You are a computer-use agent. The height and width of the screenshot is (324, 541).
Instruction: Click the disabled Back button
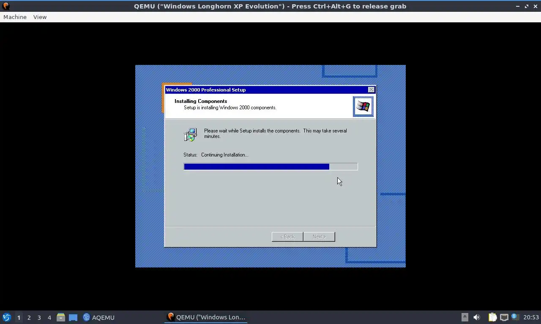click(287, 237)
